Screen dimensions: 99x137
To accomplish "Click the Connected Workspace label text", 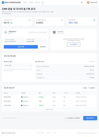I will 38,32.
